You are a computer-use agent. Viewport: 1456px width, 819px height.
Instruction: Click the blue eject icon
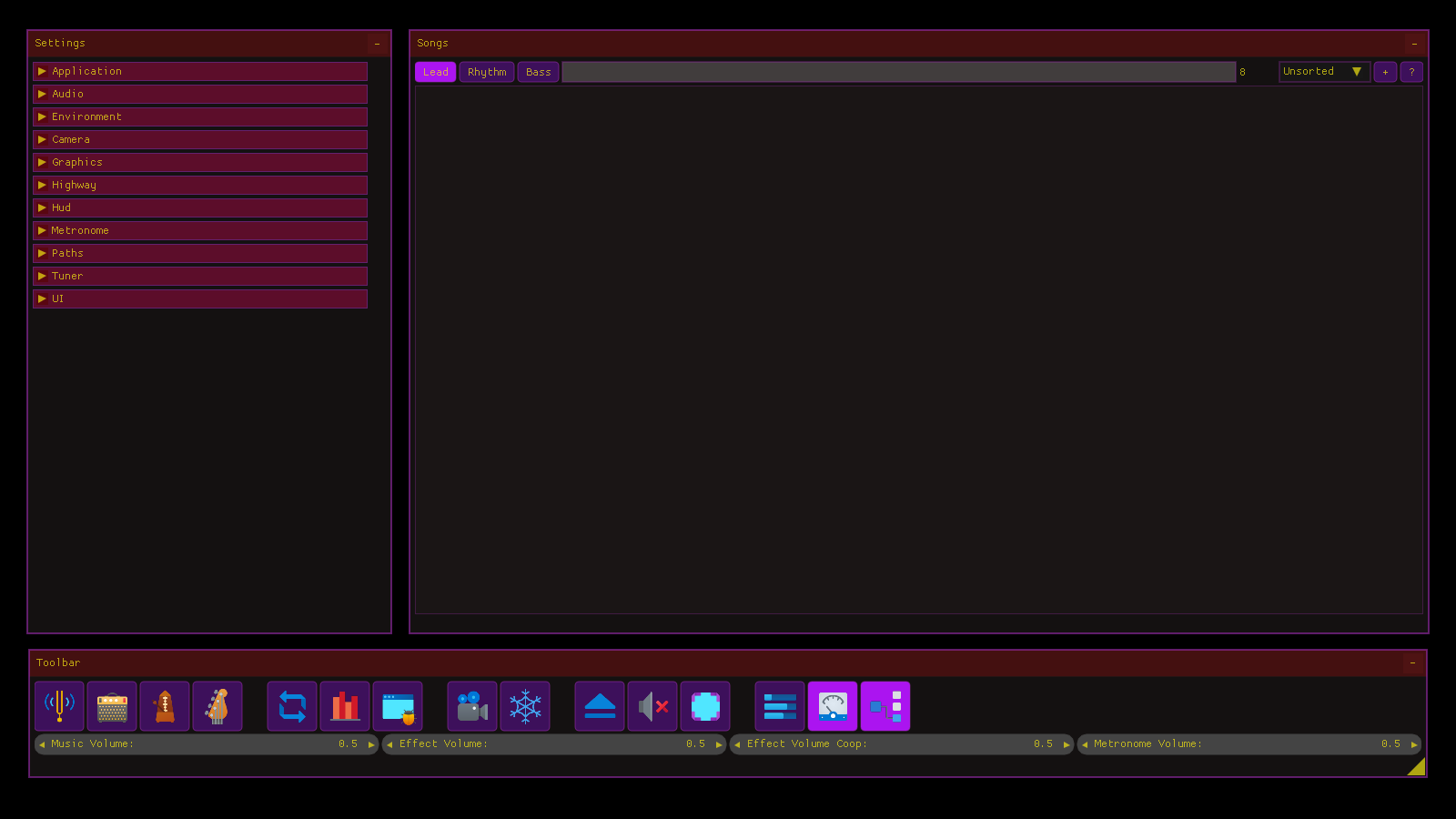pos(600,706)
